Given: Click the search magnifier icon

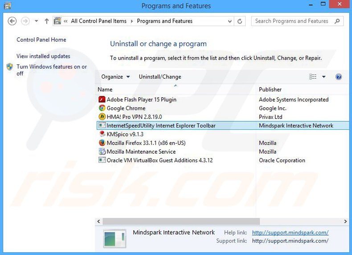Looking at the screenshot, I should (x=337, y=21).
